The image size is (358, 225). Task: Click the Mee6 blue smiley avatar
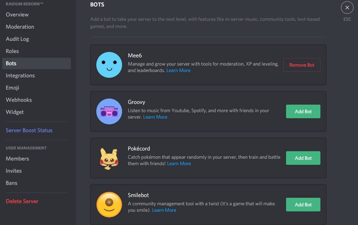(109, 65)
